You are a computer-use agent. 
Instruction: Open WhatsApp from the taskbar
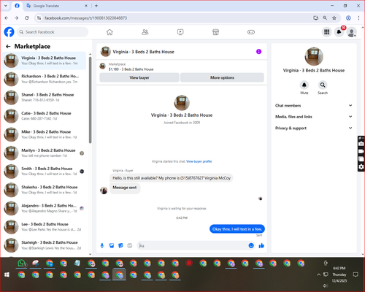coord(22,264)
